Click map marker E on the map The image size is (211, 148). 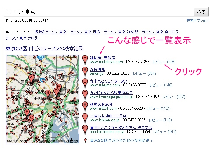tap(58, 86)
